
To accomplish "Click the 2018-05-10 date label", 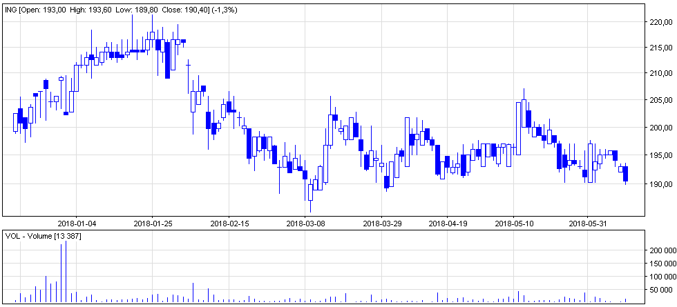I will pos(513,223).
